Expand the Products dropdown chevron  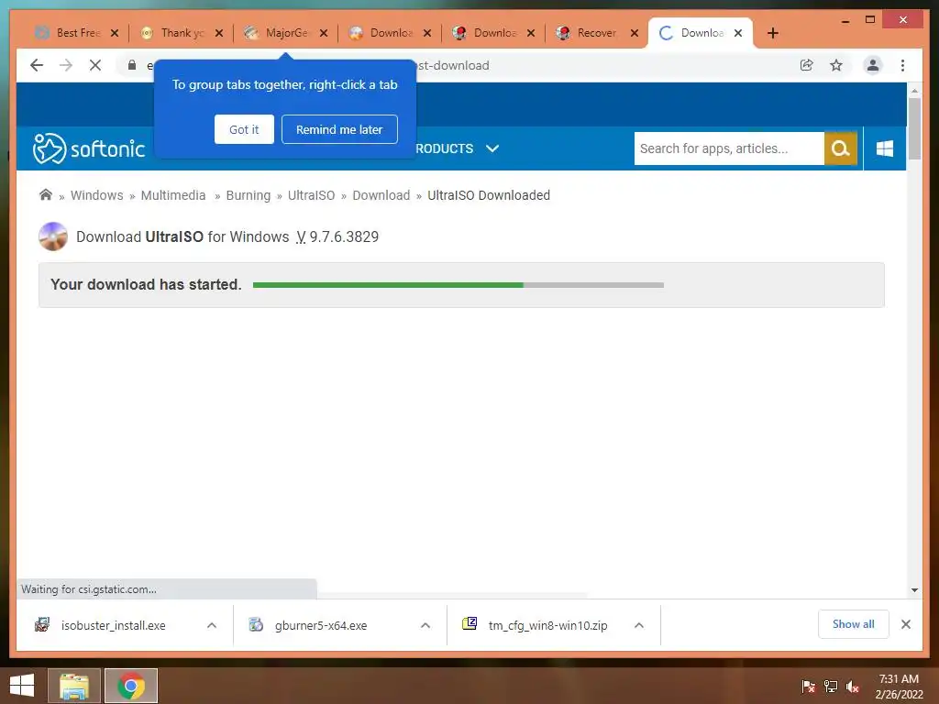(492, 148)
